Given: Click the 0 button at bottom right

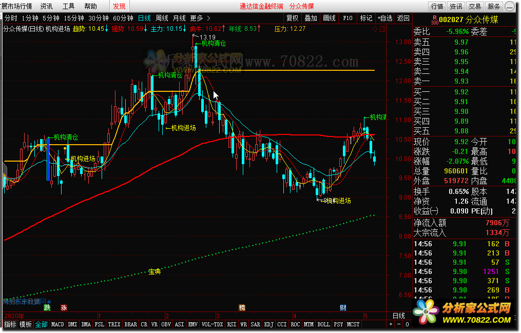Looking at the screenshot, I should [407, 324].
